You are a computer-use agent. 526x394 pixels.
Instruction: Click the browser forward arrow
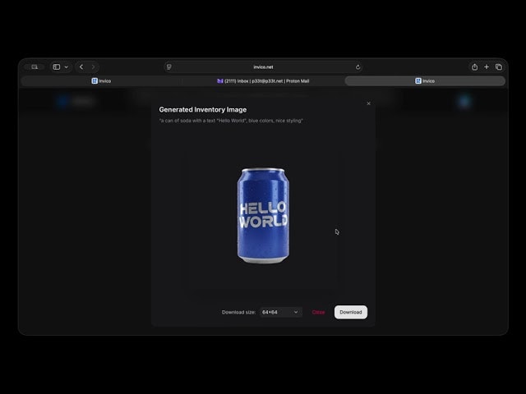[93, 67]
